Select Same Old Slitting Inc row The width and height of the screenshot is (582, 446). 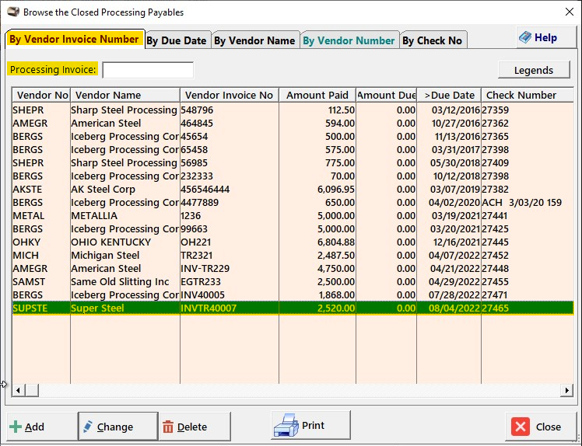pos(293,282)
